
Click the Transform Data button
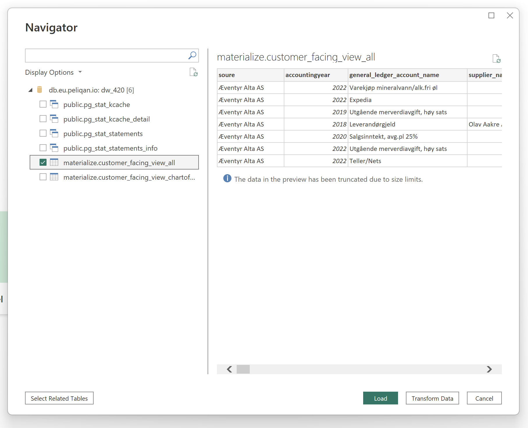point(432,398)
